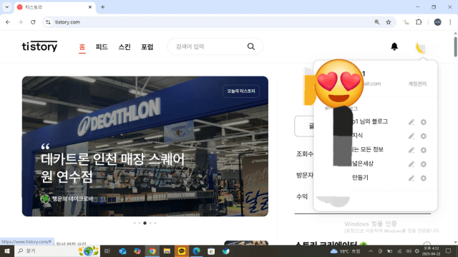Select the third carousel dot

click(145, 223)
